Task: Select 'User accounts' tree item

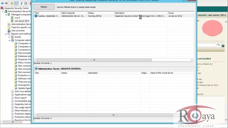Action: pos(18,31)
